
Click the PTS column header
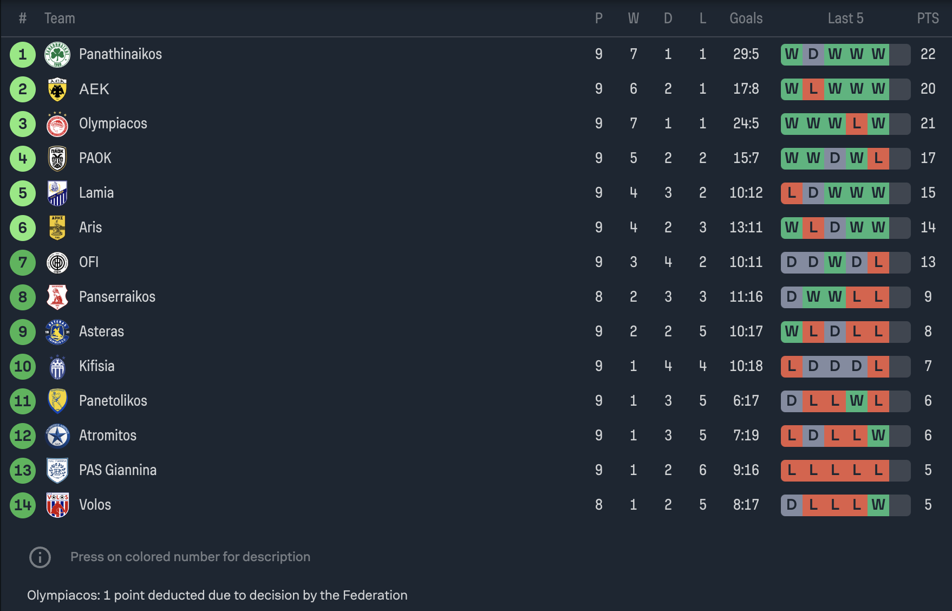(x=928, y=18)
